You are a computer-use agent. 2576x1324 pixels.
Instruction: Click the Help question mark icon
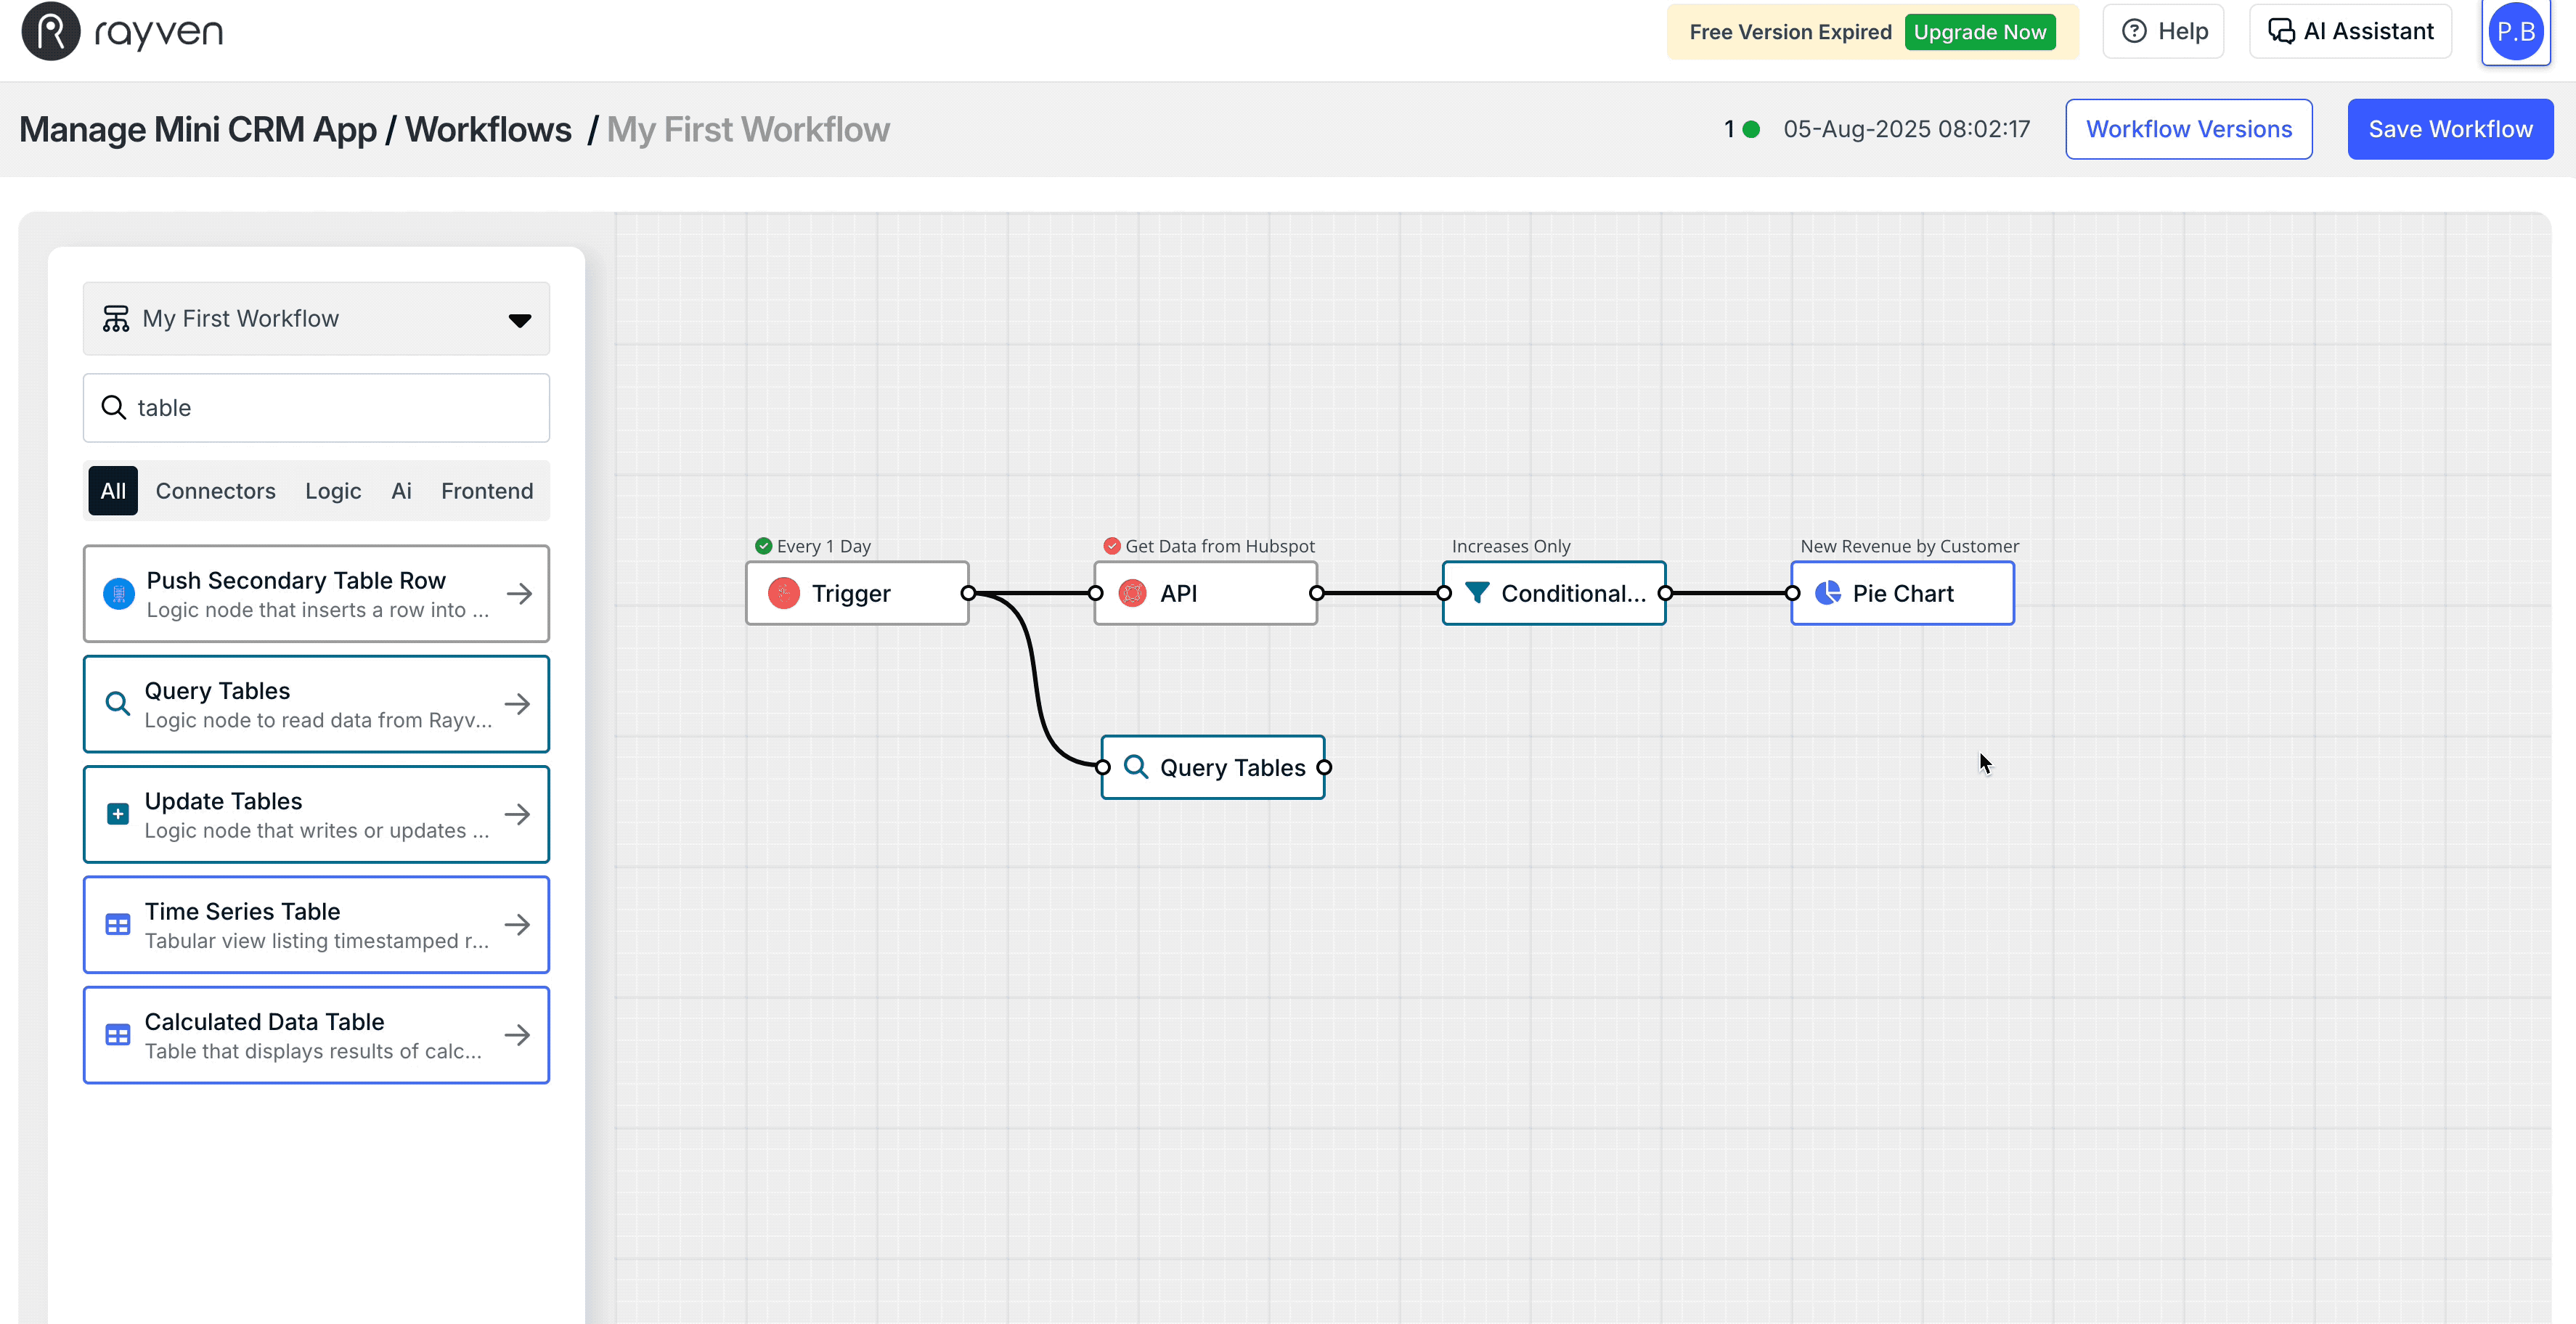coord(2134,31)
